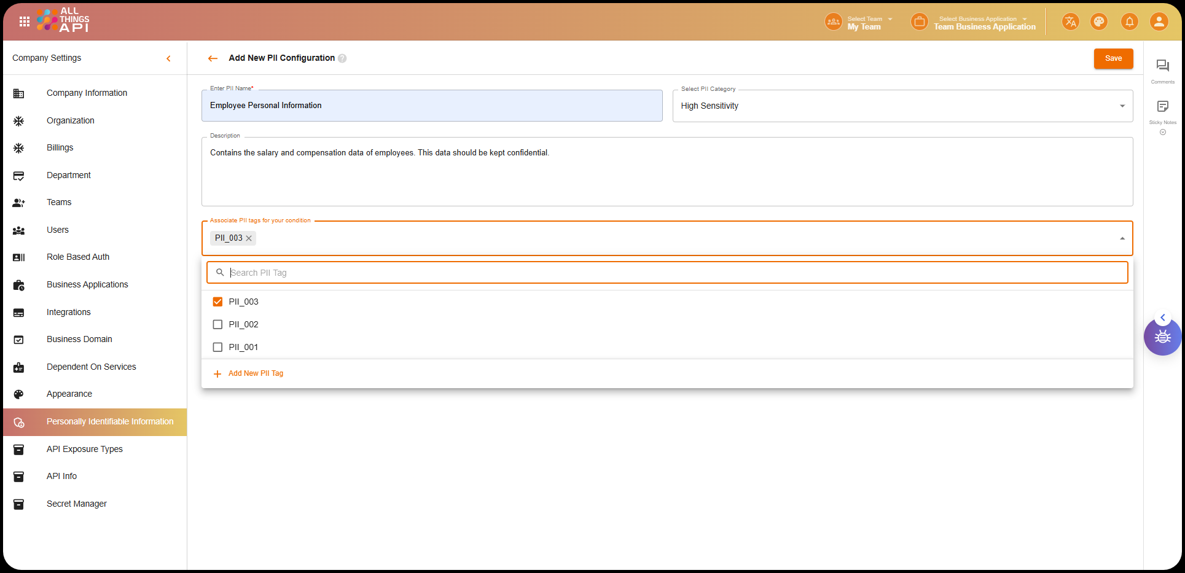Click the language translate icon
Image resolution: width=1185 pixels, height=573 pixels.
click(x=1070, y=22)
